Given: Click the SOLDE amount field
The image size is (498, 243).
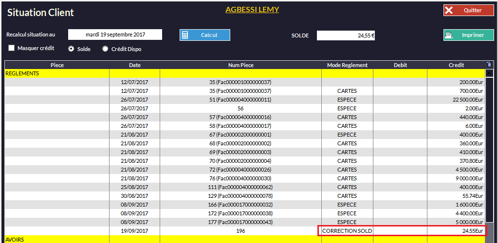Looking at the screenshot, I should click(x=345, y=35).
